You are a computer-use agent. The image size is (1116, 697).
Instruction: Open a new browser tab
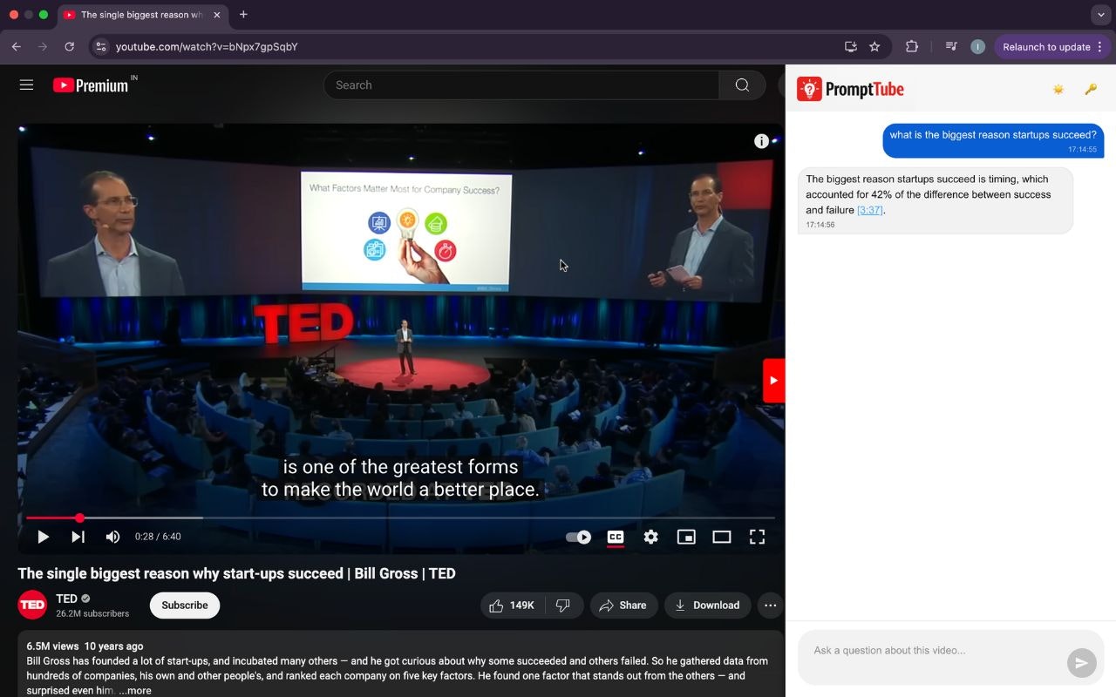click(243, 15)
